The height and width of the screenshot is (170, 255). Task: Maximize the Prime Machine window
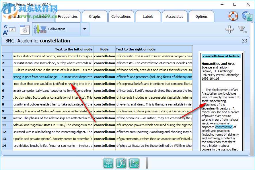235,4
